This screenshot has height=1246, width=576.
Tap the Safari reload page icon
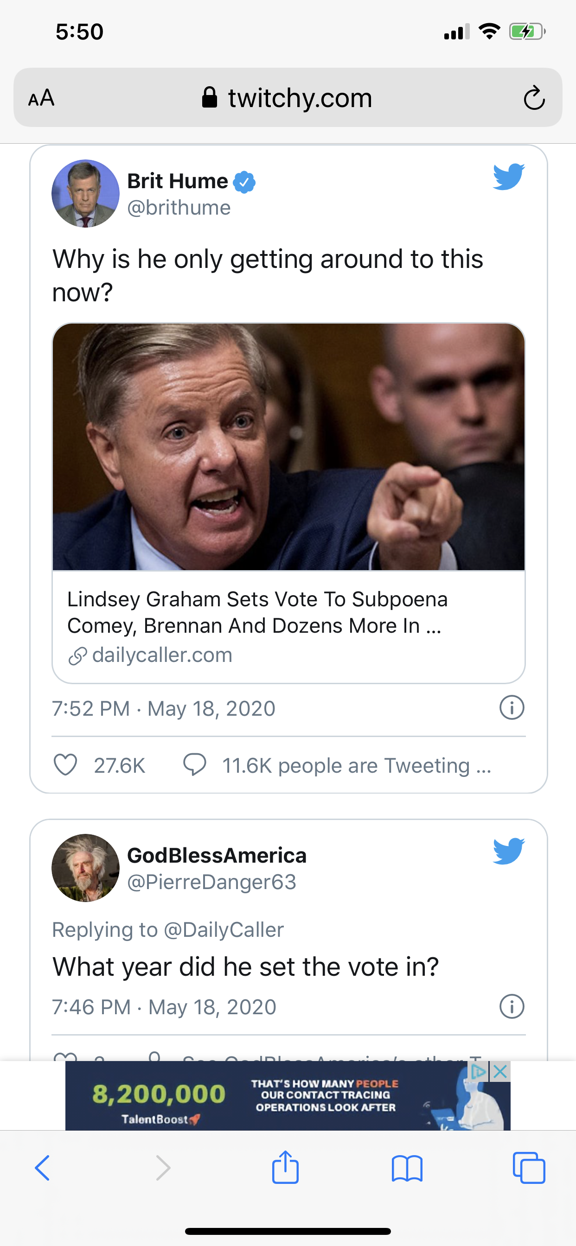click(x=534, y=98)
